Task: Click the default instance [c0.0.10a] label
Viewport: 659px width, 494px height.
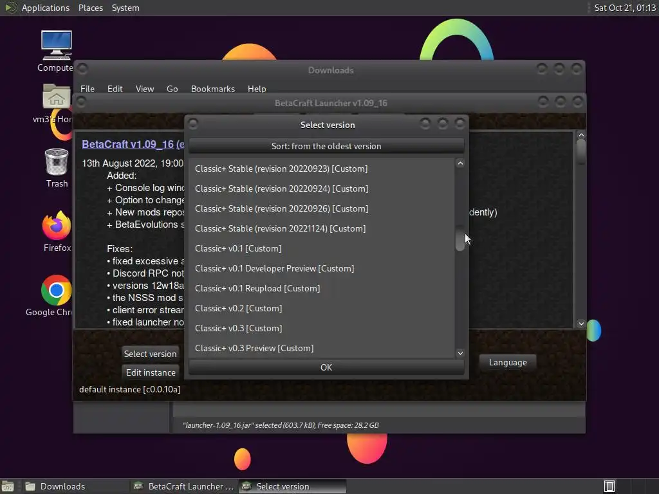Action: [129, 389]
